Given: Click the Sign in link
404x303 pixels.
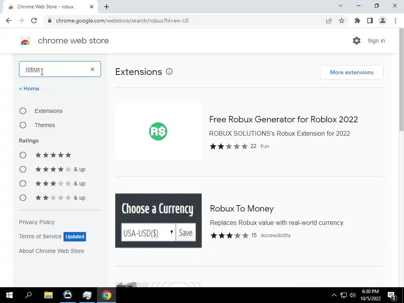Looking at the screenshot, I should pos(376,41).
